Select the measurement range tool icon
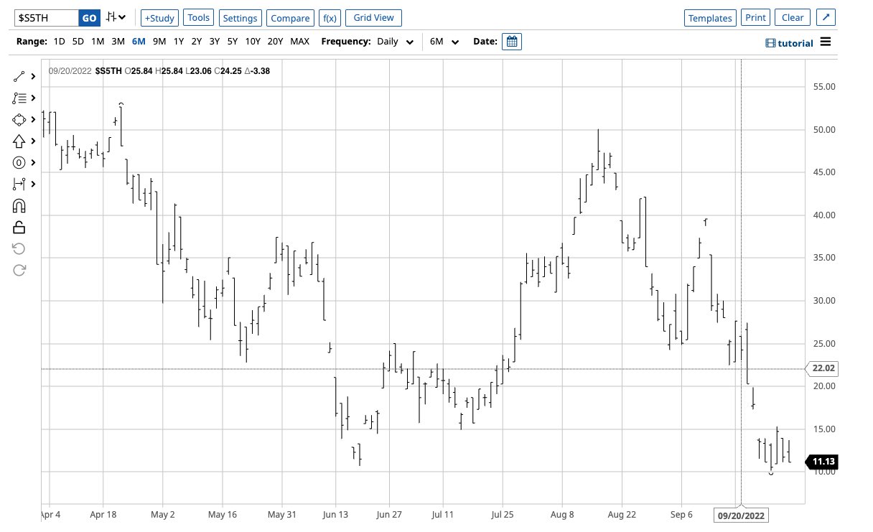 [19, 185]
